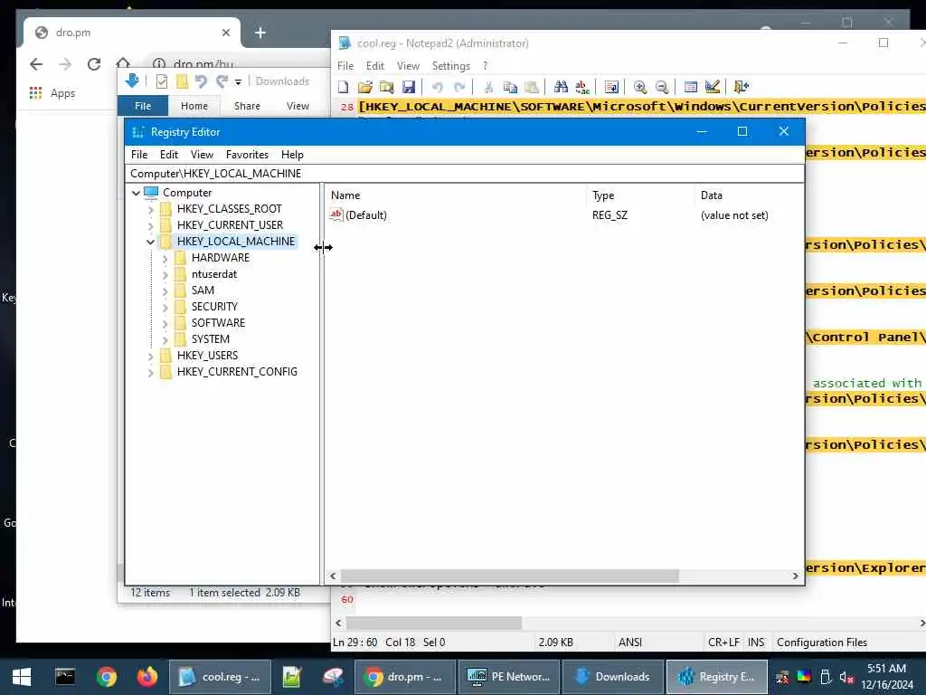The image size is (926, 695).
Task: Click Notepad2 horizontal scrollbar thumb
Action: (x=434, y=623)
